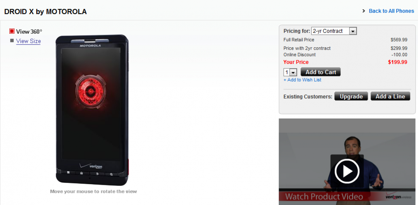418x205 pixels.
Task: Click the Online Discount -100.00 value
Action: pos(399,55)
